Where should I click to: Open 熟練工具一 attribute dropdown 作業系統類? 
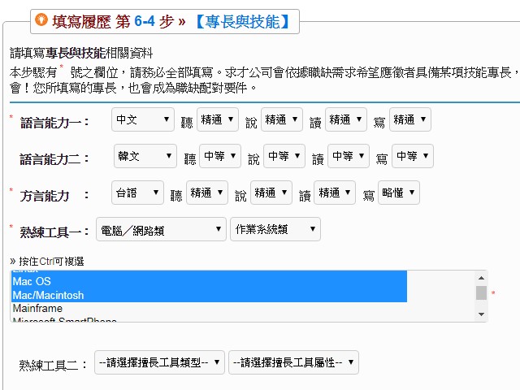[x=275, y=229]
